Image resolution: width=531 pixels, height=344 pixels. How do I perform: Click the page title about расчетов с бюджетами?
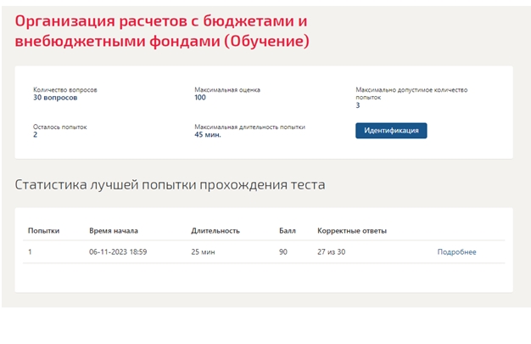click(162, 31)
